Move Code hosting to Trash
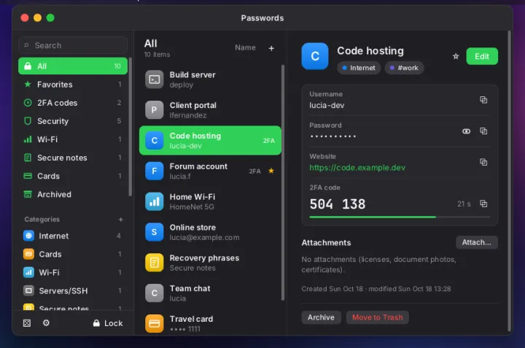The height and width of the screenshot is (348, 525). tap(378, 317)
